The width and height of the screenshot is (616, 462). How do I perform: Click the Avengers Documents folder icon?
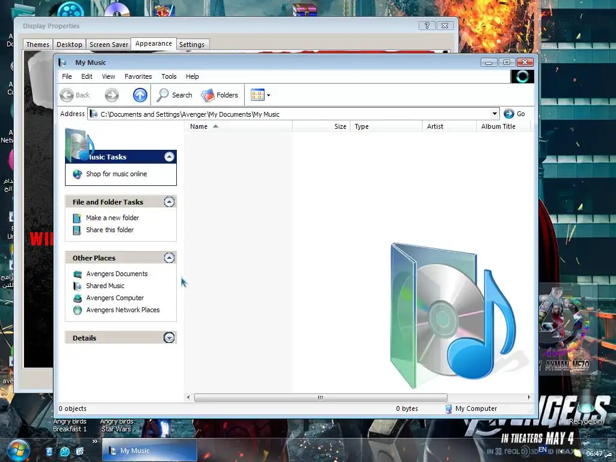point(78,274)
